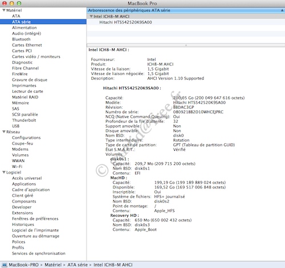285x268 pixels.
Task: Select WWAN in the sidebar
Action: [18, 161]
